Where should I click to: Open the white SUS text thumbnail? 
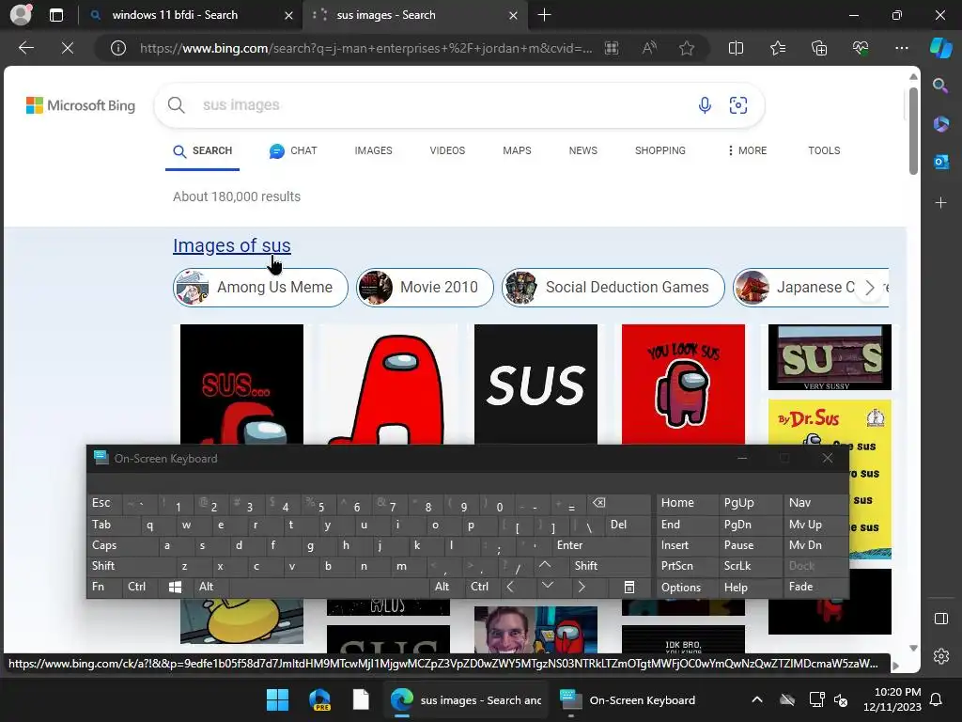[x=535, y=384]
